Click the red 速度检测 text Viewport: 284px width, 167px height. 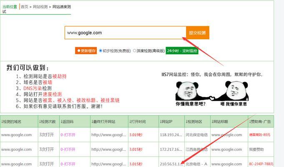(x=52, y=94)
